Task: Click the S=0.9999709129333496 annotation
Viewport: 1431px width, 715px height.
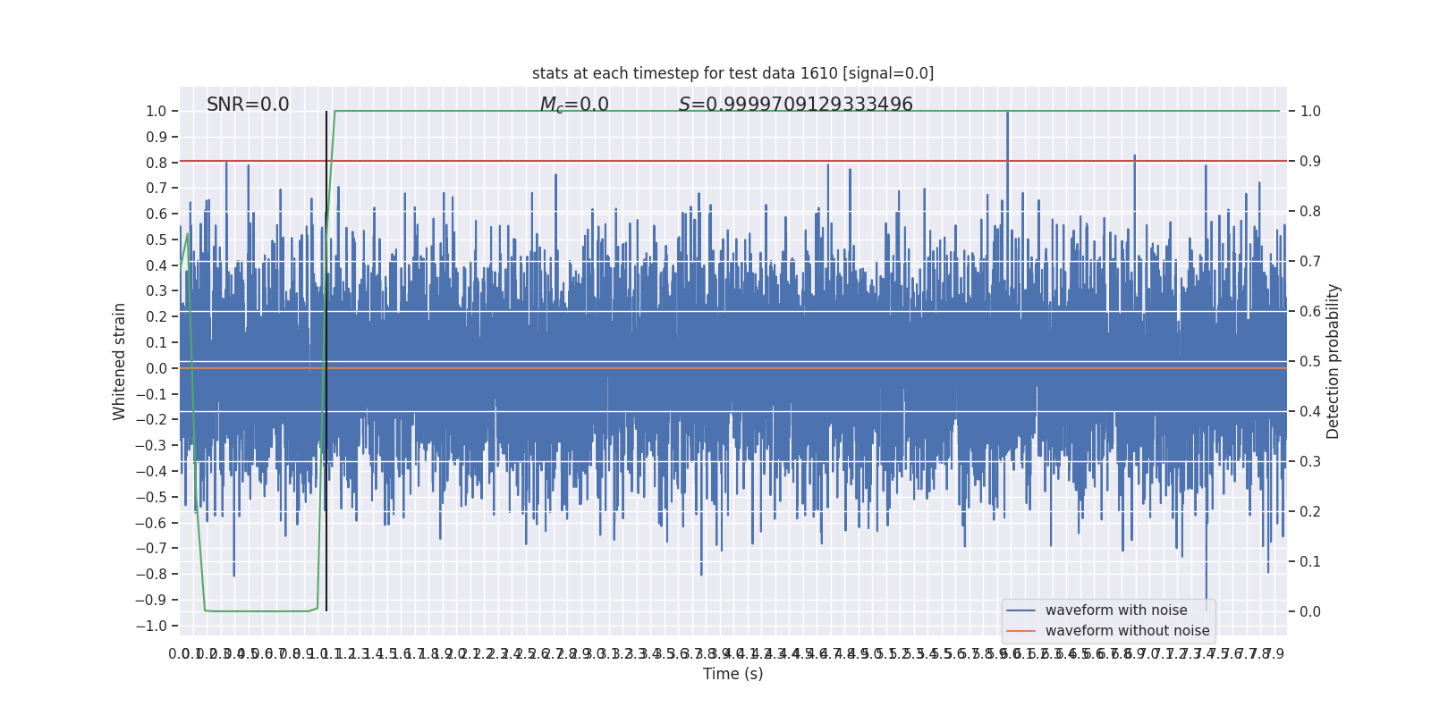Action: [795, 105]
